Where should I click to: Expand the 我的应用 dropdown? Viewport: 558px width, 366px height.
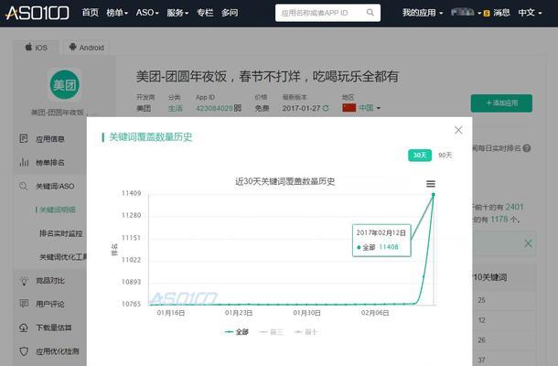423,13
